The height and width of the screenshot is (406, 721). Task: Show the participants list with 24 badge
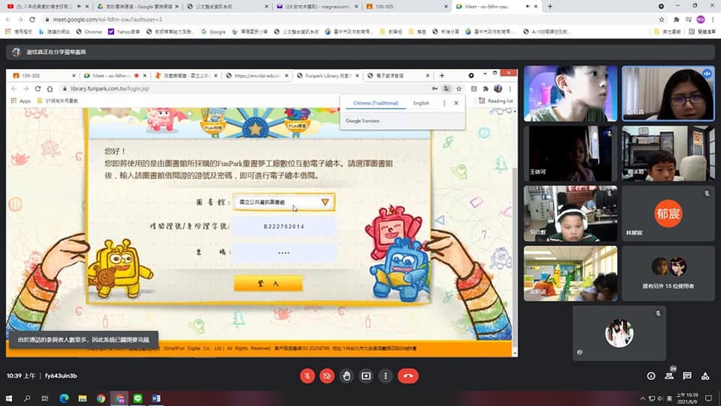click(x=670, y=375)
